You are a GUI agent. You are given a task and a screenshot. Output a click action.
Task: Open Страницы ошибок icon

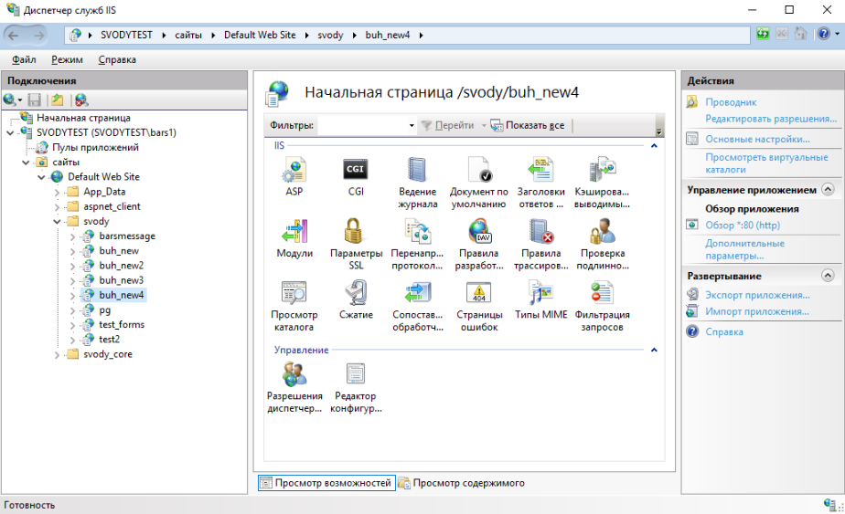point(479,293)
